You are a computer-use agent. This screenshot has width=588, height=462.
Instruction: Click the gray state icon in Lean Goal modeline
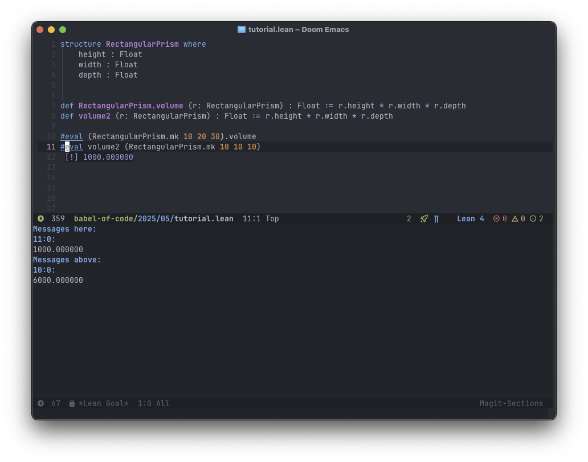(40, 403)
